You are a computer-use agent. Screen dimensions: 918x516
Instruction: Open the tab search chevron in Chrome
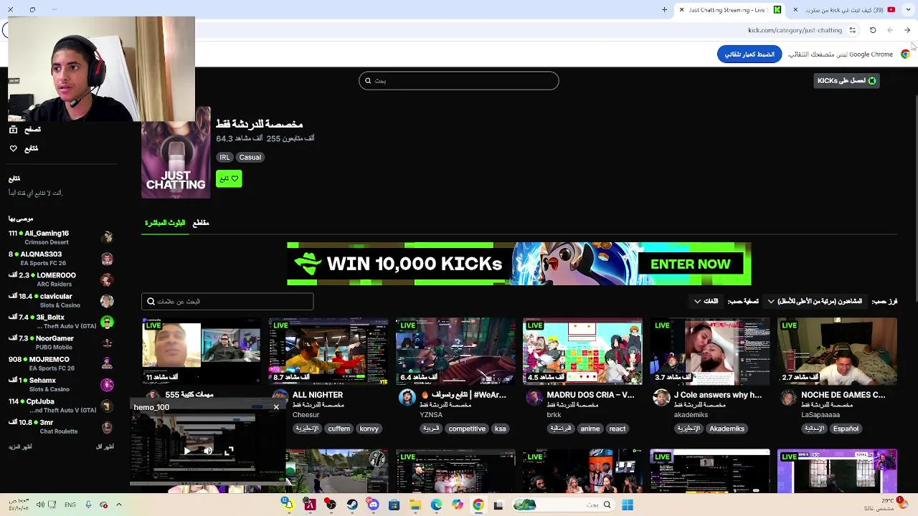click(907, 10)
